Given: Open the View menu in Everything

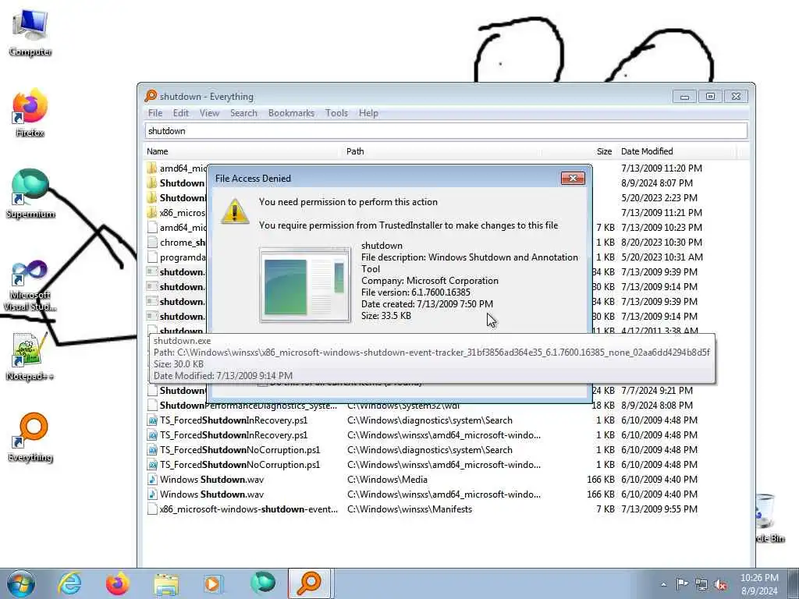Looking at the screenshot, I should pyautogui.click(x=209, y=113).
